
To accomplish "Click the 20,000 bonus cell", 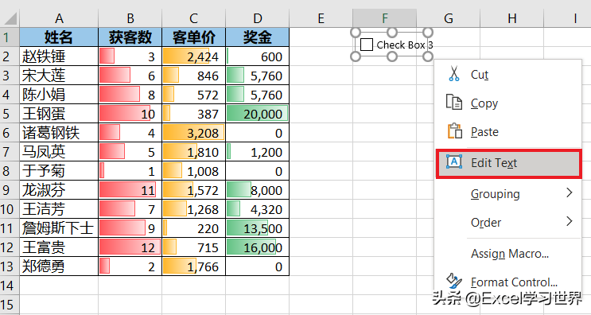I will 258,114.
